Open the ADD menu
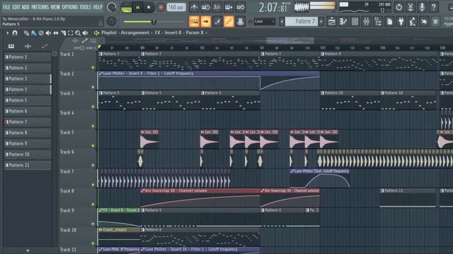 point(25,7)
